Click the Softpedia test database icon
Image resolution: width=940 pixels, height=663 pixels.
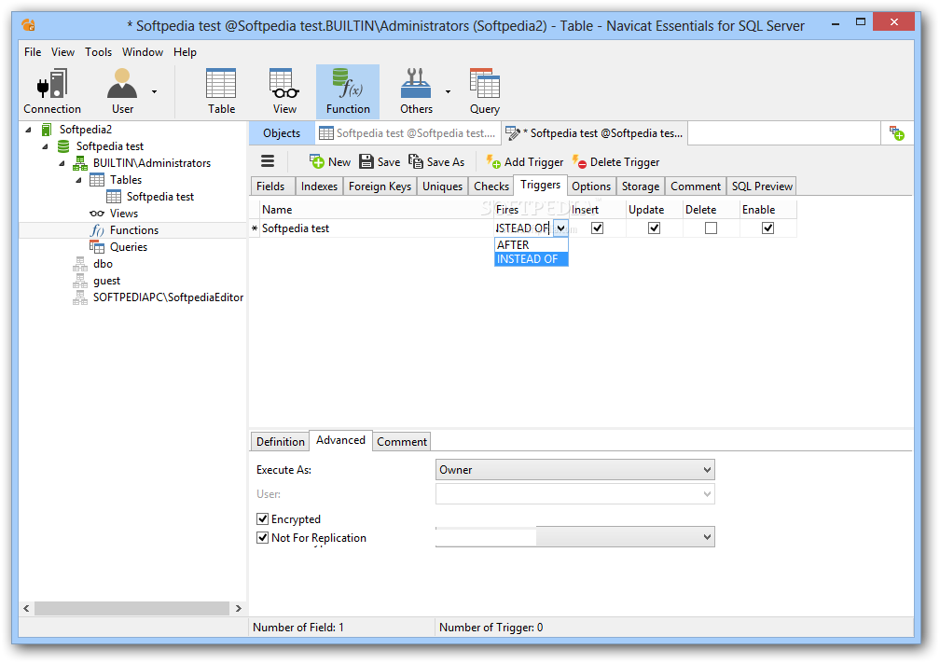63,146
